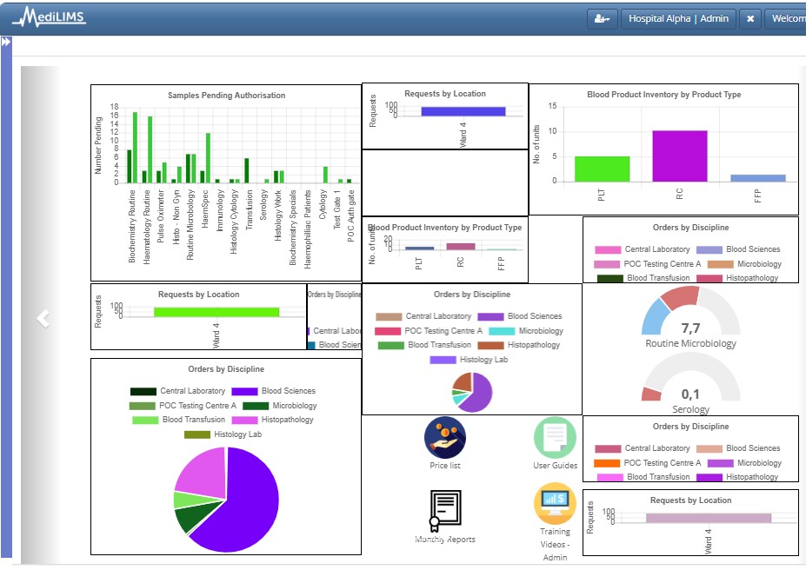Click the Cytology axis label
The height and width of the screenshot is (570, 806).
pyautogui.click(x=323, y=204)
